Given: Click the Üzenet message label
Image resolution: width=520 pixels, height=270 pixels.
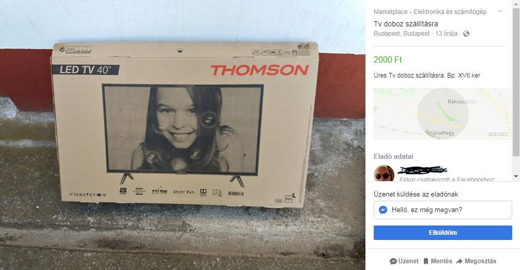Looking at the screenshot, I should 408,261.
